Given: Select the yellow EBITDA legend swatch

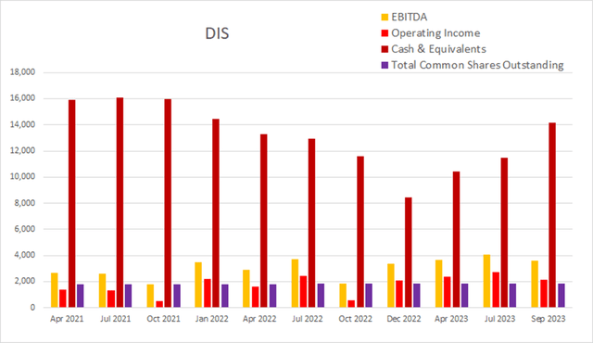Looking at the screenshot, I should 385,17.
